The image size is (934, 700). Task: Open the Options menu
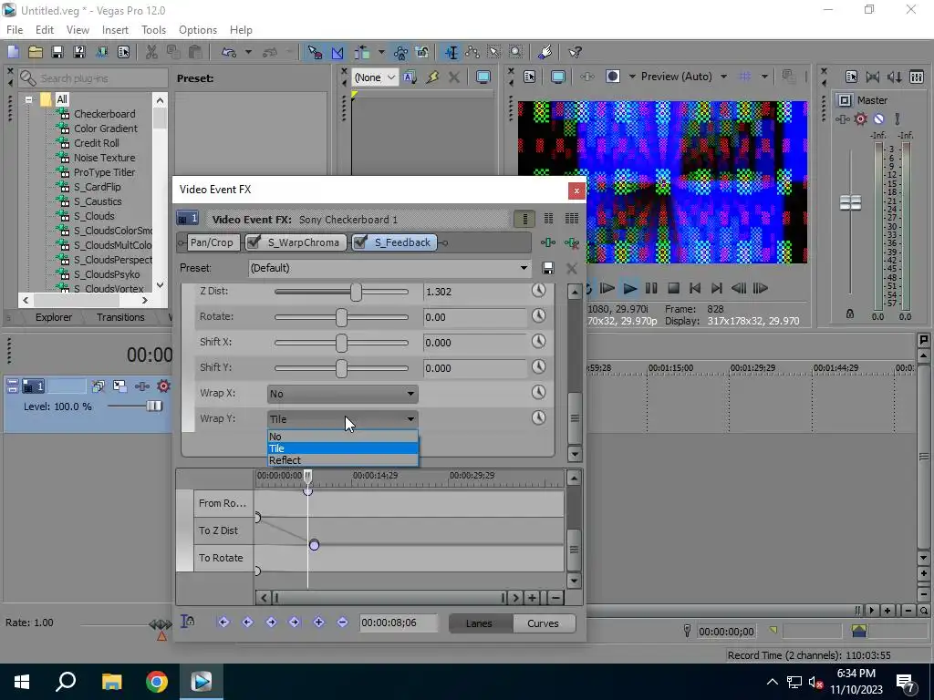[198, 30]
